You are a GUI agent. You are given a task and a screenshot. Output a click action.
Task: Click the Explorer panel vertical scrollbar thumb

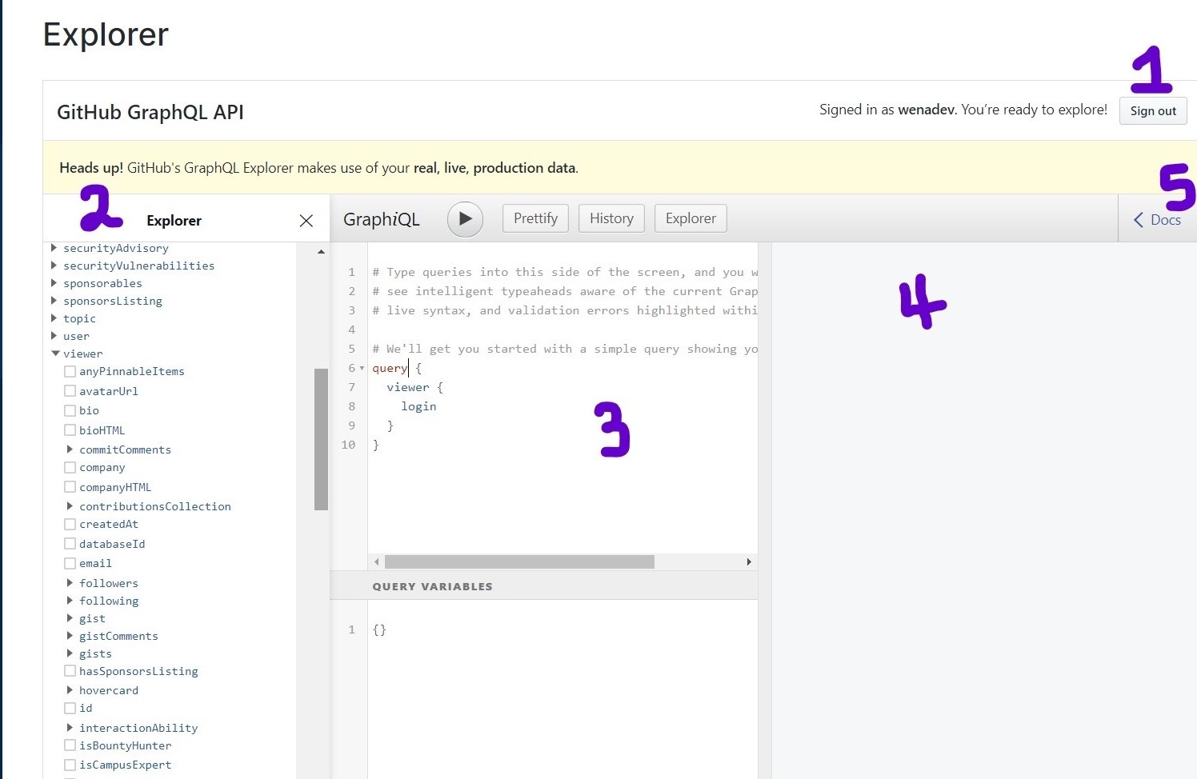pos(321,439)
